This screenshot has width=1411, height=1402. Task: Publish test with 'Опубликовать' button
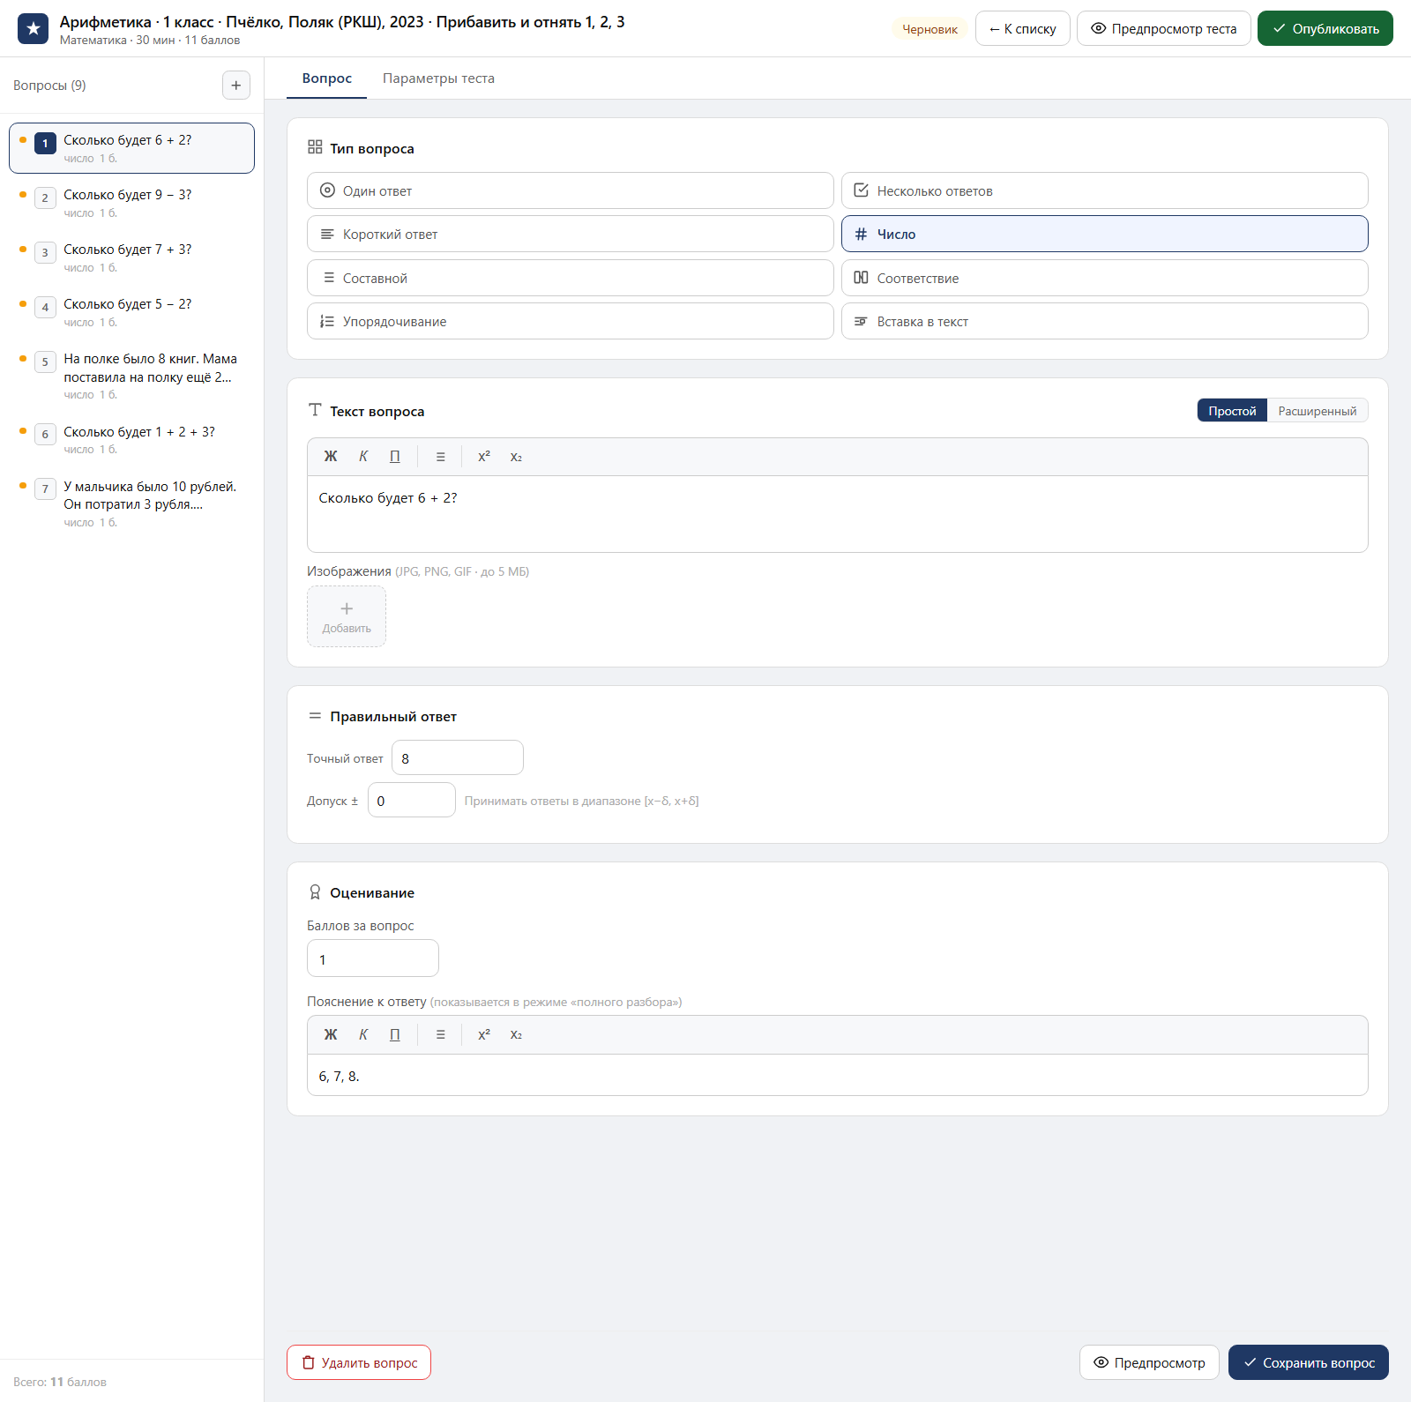click(x=1325, y=28)
